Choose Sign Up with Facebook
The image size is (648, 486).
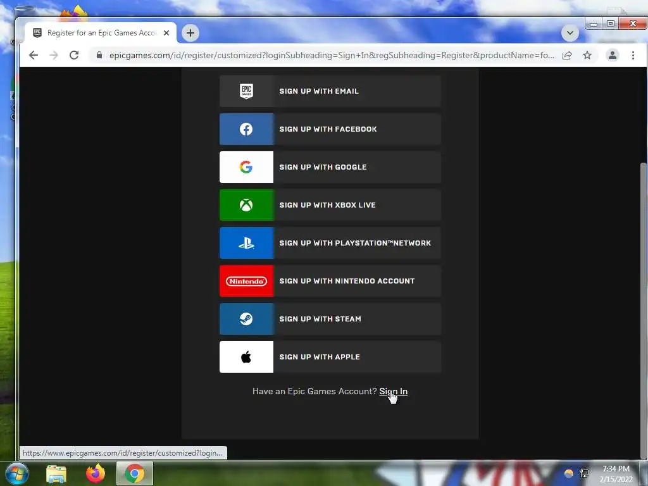pyautogui.click(x=330, y=129)
